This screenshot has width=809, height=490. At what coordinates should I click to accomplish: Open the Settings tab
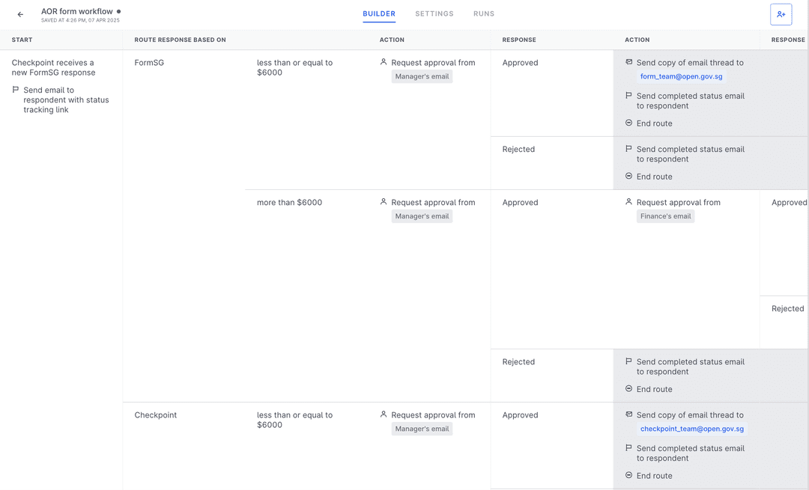[x=434, y=14]
